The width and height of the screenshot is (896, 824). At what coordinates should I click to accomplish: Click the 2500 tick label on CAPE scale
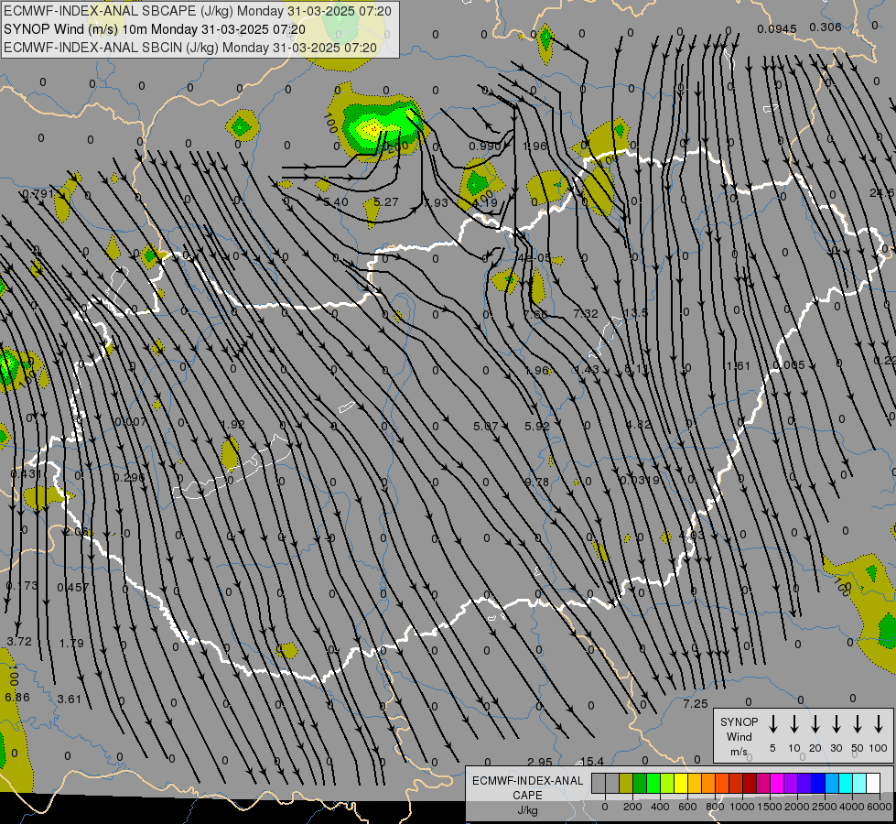[x=825, y=807]
